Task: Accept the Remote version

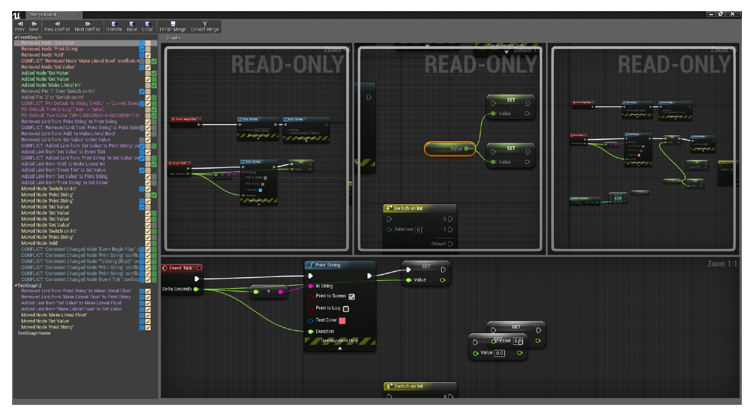Action: pos(114,26)
